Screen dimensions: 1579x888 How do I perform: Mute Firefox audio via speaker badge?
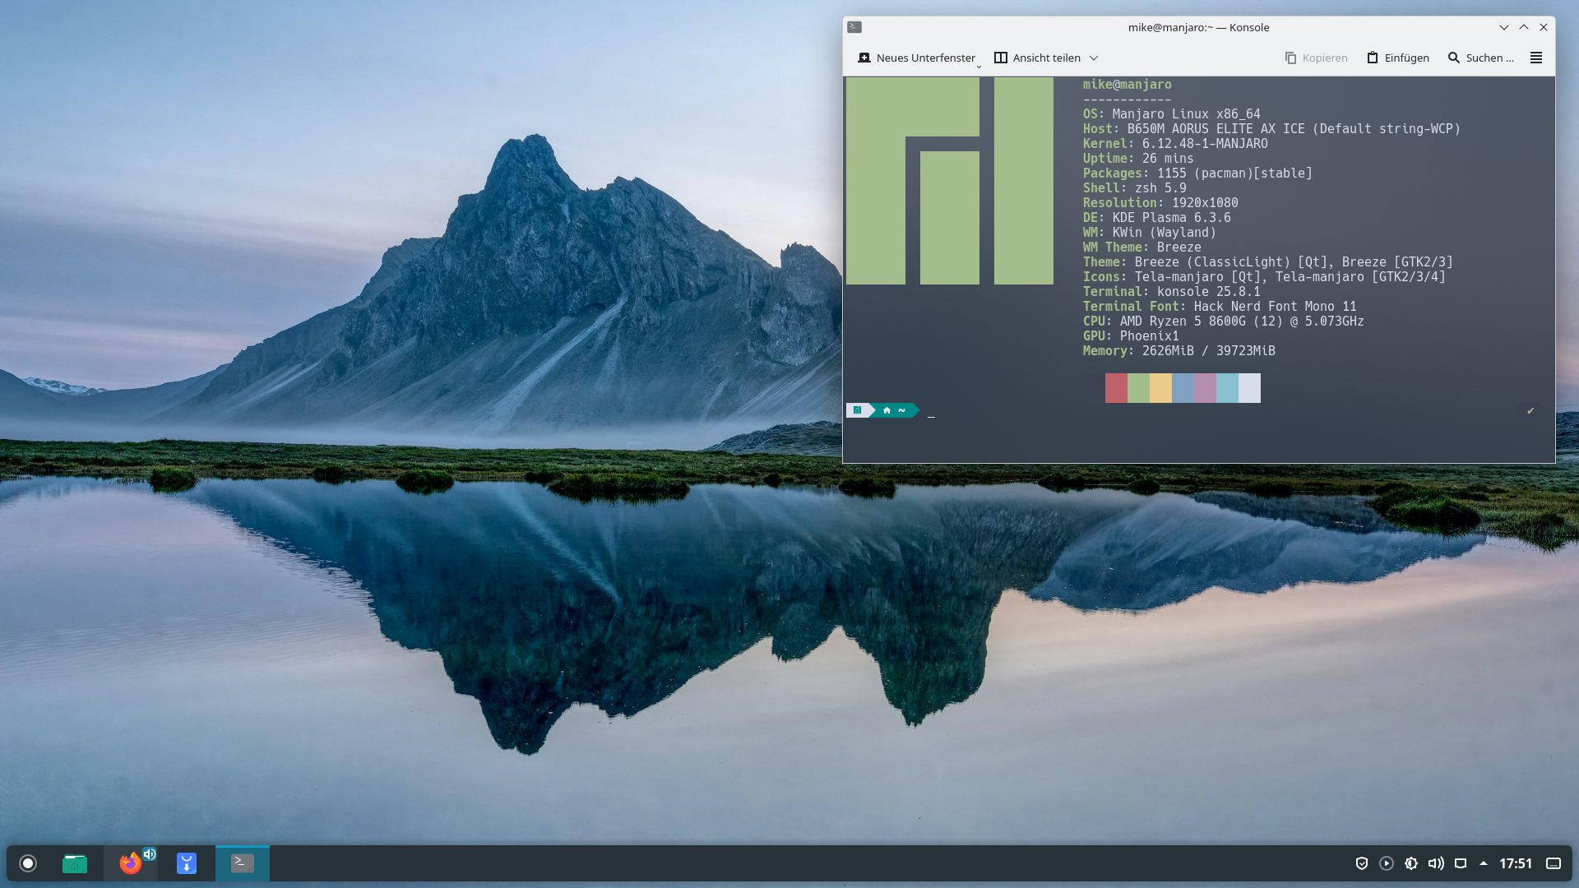150,854
